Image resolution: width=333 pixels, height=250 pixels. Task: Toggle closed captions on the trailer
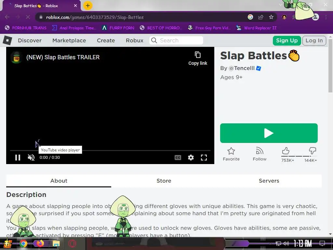pyautogui.click(x=178, y=158)
